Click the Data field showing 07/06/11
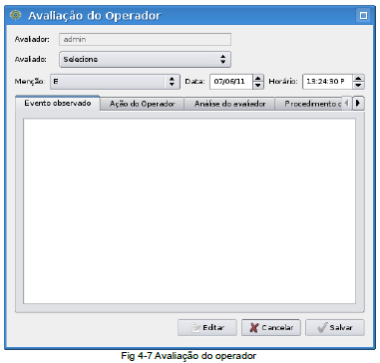The height and width of the screenshot is (363, 380). [x=231, y=82]
